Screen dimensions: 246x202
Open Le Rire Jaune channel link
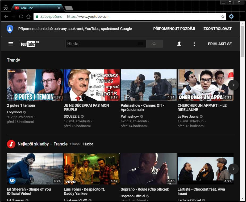point(188,116)
